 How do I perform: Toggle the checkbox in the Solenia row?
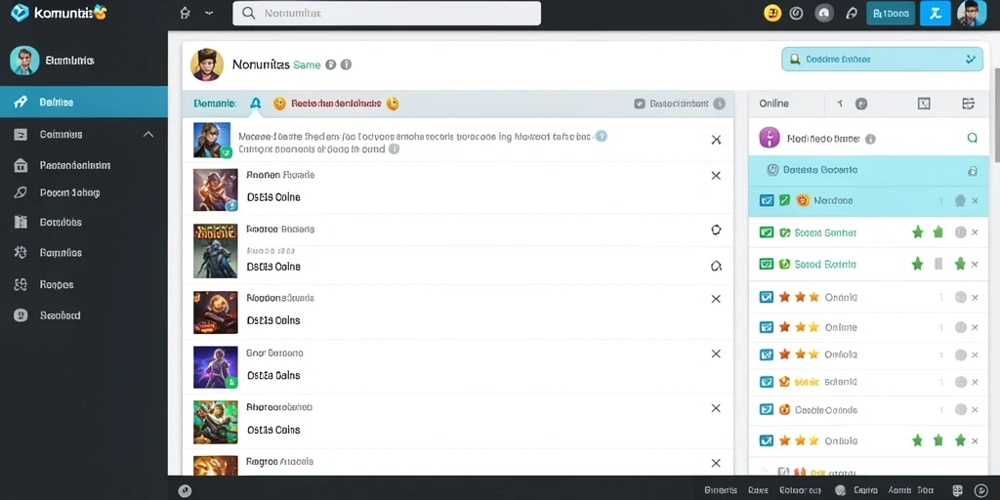[x=767, y=382]
